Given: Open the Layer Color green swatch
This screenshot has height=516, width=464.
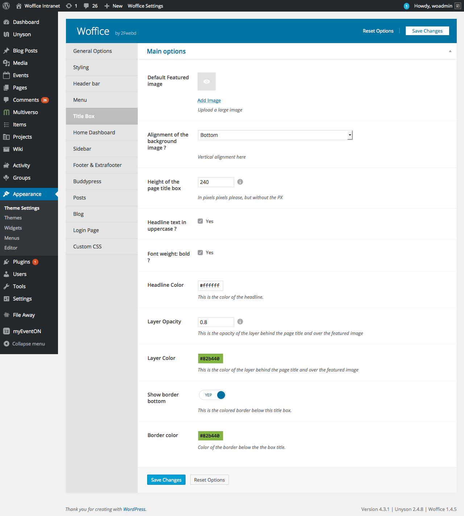Looking at the screenshot, I should tap(211, 358).
